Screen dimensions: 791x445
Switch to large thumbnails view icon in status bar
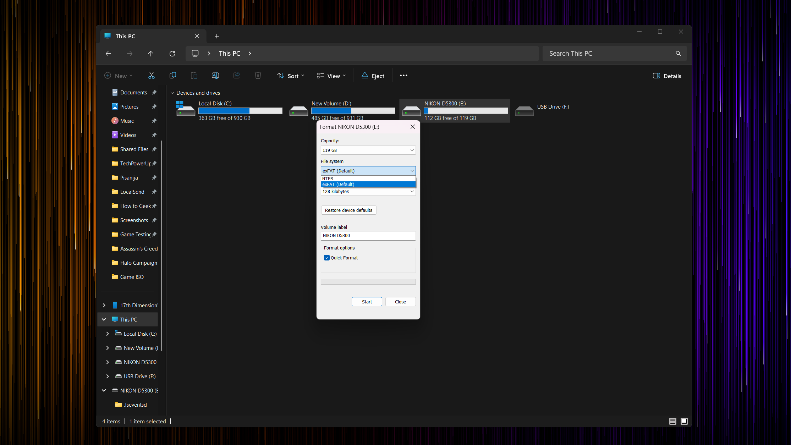coord(684,421)
